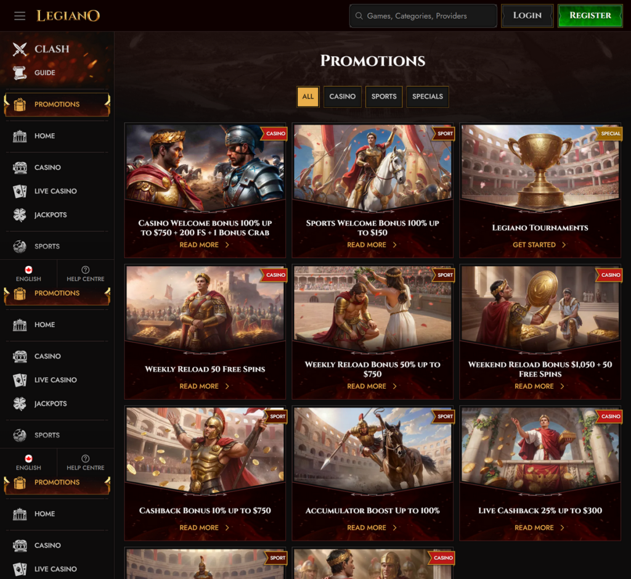Select the Casino filter tab under Promotions heading

point(343,97)
